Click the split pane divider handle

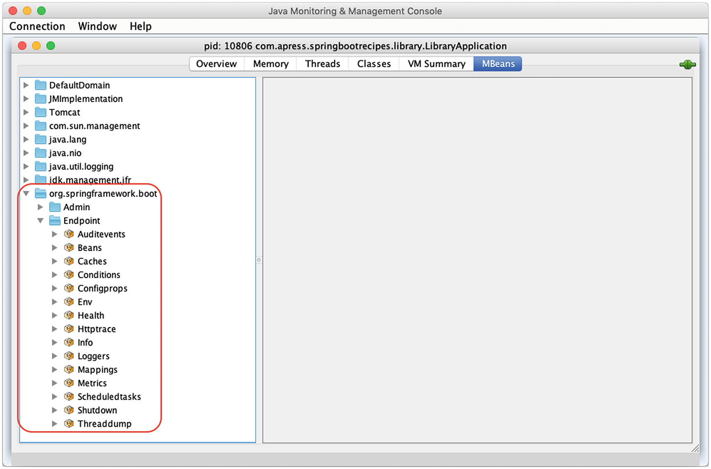[x=259, y=260]
